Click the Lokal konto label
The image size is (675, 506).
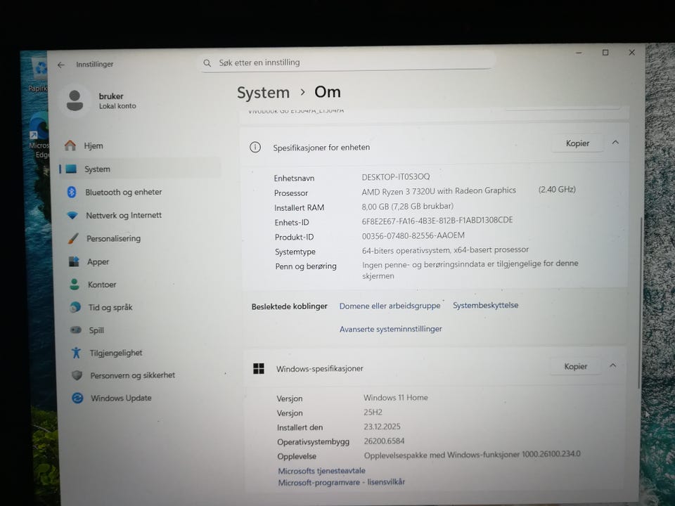117,106
